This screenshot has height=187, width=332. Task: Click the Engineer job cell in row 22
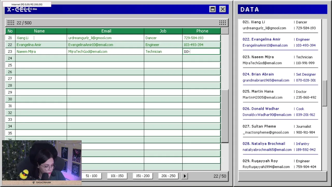[163, 45]
